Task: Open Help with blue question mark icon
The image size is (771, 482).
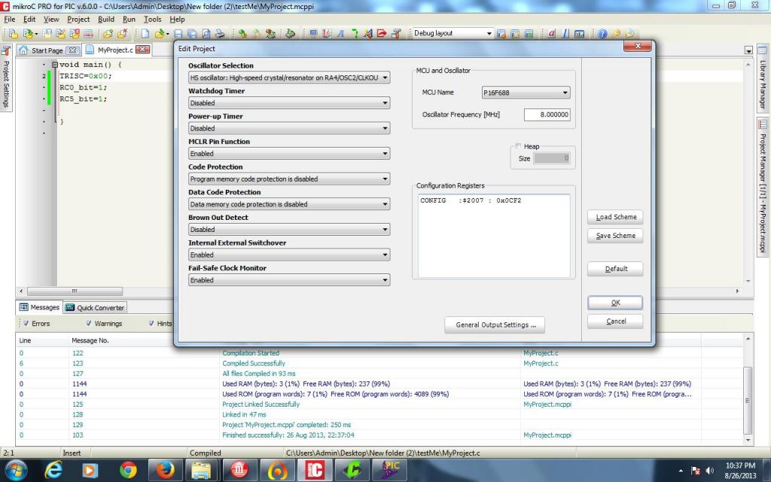Action: tap(602, 33)
